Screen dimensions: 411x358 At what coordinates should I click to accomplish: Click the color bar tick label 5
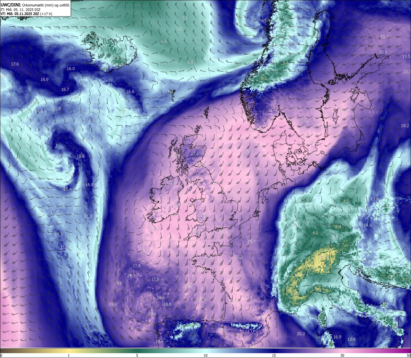pyautogui.click(x=137, y=355)
